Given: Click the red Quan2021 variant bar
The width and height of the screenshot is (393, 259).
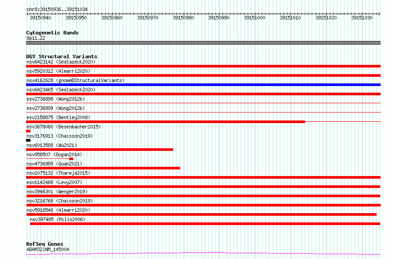Looking at the screenshot, I should 103,168.
